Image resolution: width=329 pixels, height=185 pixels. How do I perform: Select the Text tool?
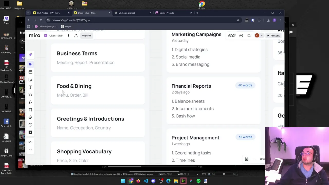tap(30, 87)
